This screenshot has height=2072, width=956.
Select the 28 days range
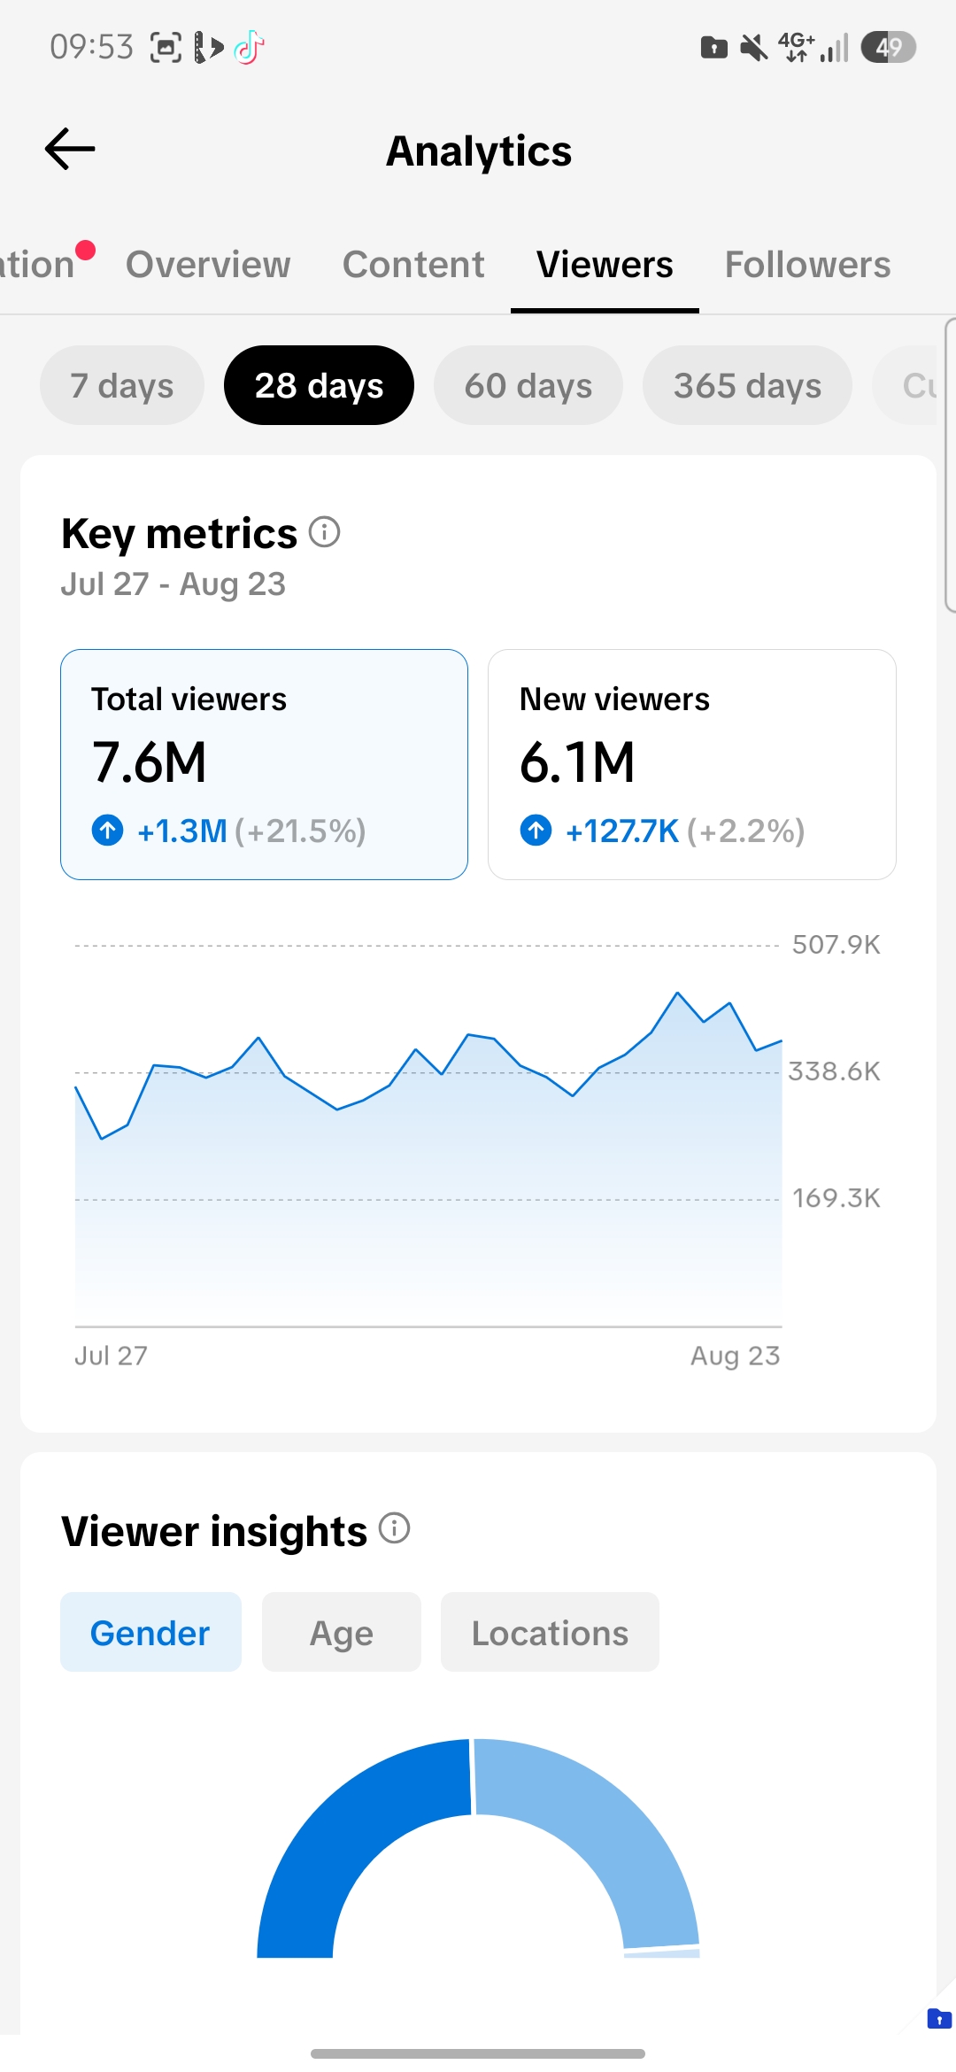coord(319,385)
